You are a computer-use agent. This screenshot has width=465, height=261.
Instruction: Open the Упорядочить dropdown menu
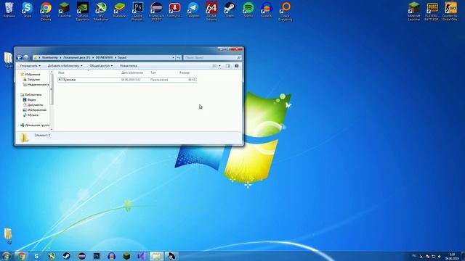30,66
